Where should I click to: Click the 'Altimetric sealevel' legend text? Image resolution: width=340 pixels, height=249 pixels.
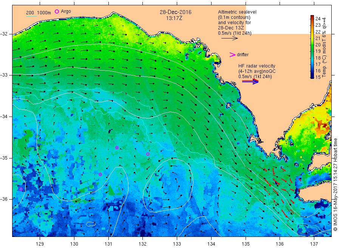237,12
